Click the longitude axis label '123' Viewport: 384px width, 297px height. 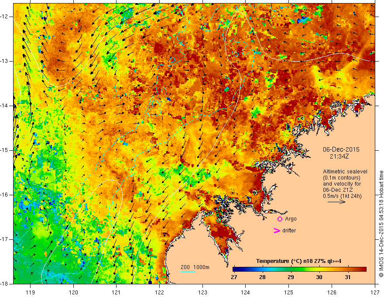202,292
